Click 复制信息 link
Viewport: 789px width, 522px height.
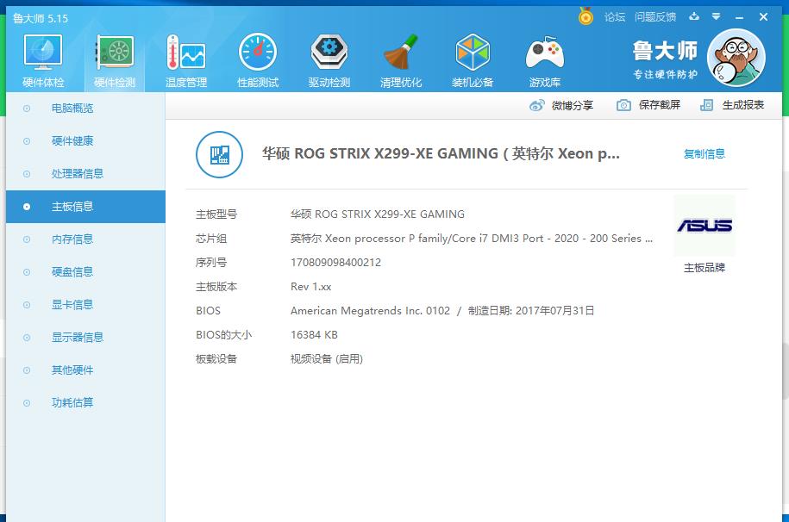pyautogui.click(x=704, y=154)
